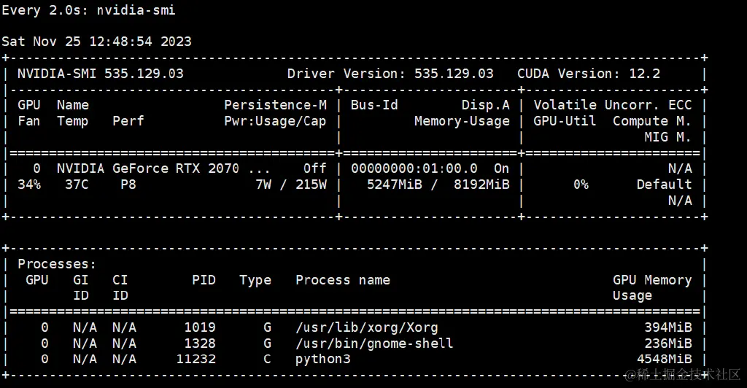
Task: Click the 'Type' column header
Action: coord(255,280)
